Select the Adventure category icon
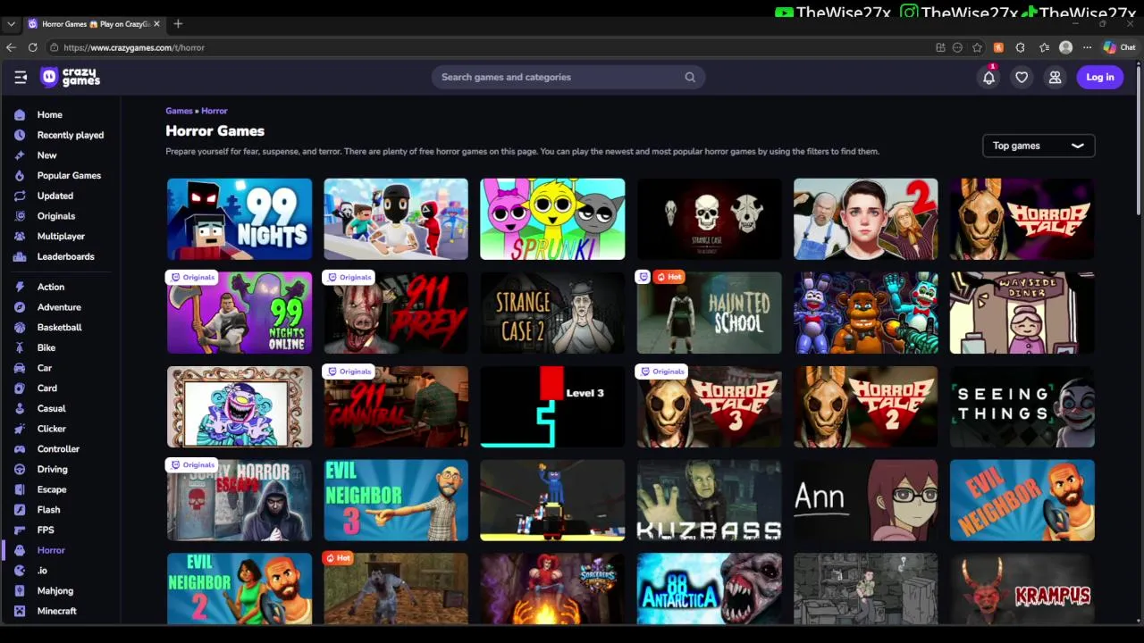1144x643 pixels. pyautogui.click(x=20, y=307)
